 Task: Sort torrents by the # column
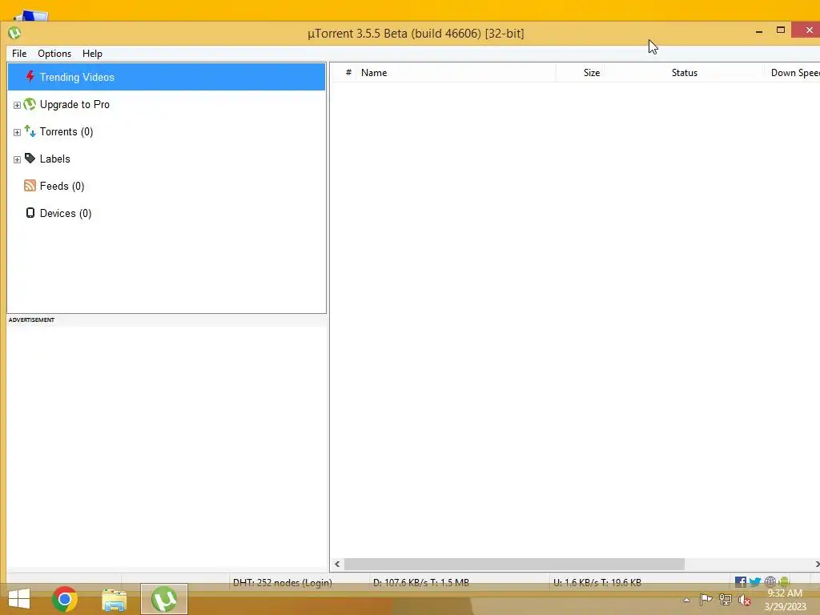click(x=348, y=73)
